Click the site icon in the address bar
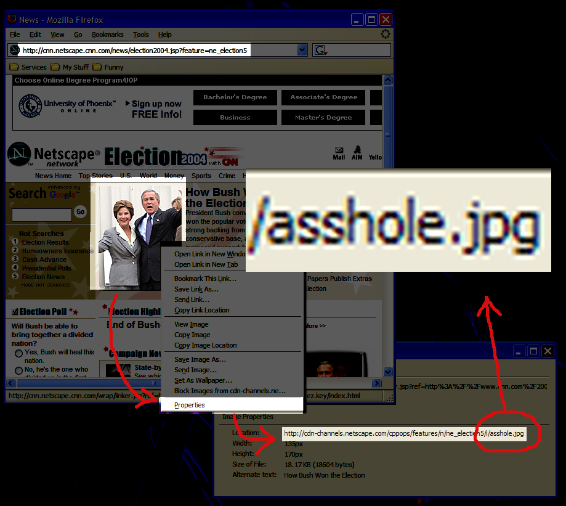Screen dimensions: 566x506 14,49
